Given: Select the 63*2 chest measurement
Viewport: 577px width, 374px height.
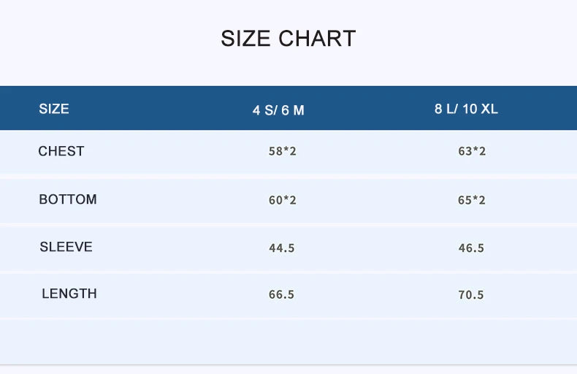Looking at the screenshot, I should (x=471, y=152).
